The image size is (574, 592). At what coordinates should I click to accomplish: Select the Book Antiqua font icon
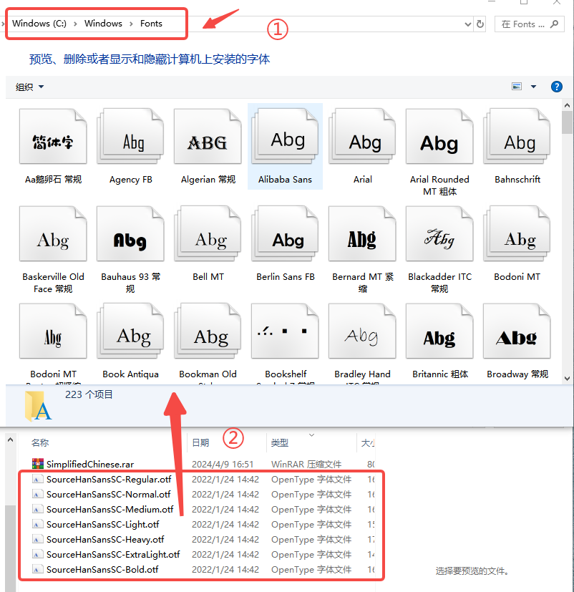(130, 331)
